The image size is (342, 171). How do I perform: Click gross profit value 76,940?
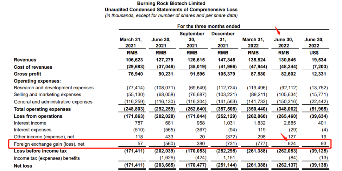coord(136,74)
